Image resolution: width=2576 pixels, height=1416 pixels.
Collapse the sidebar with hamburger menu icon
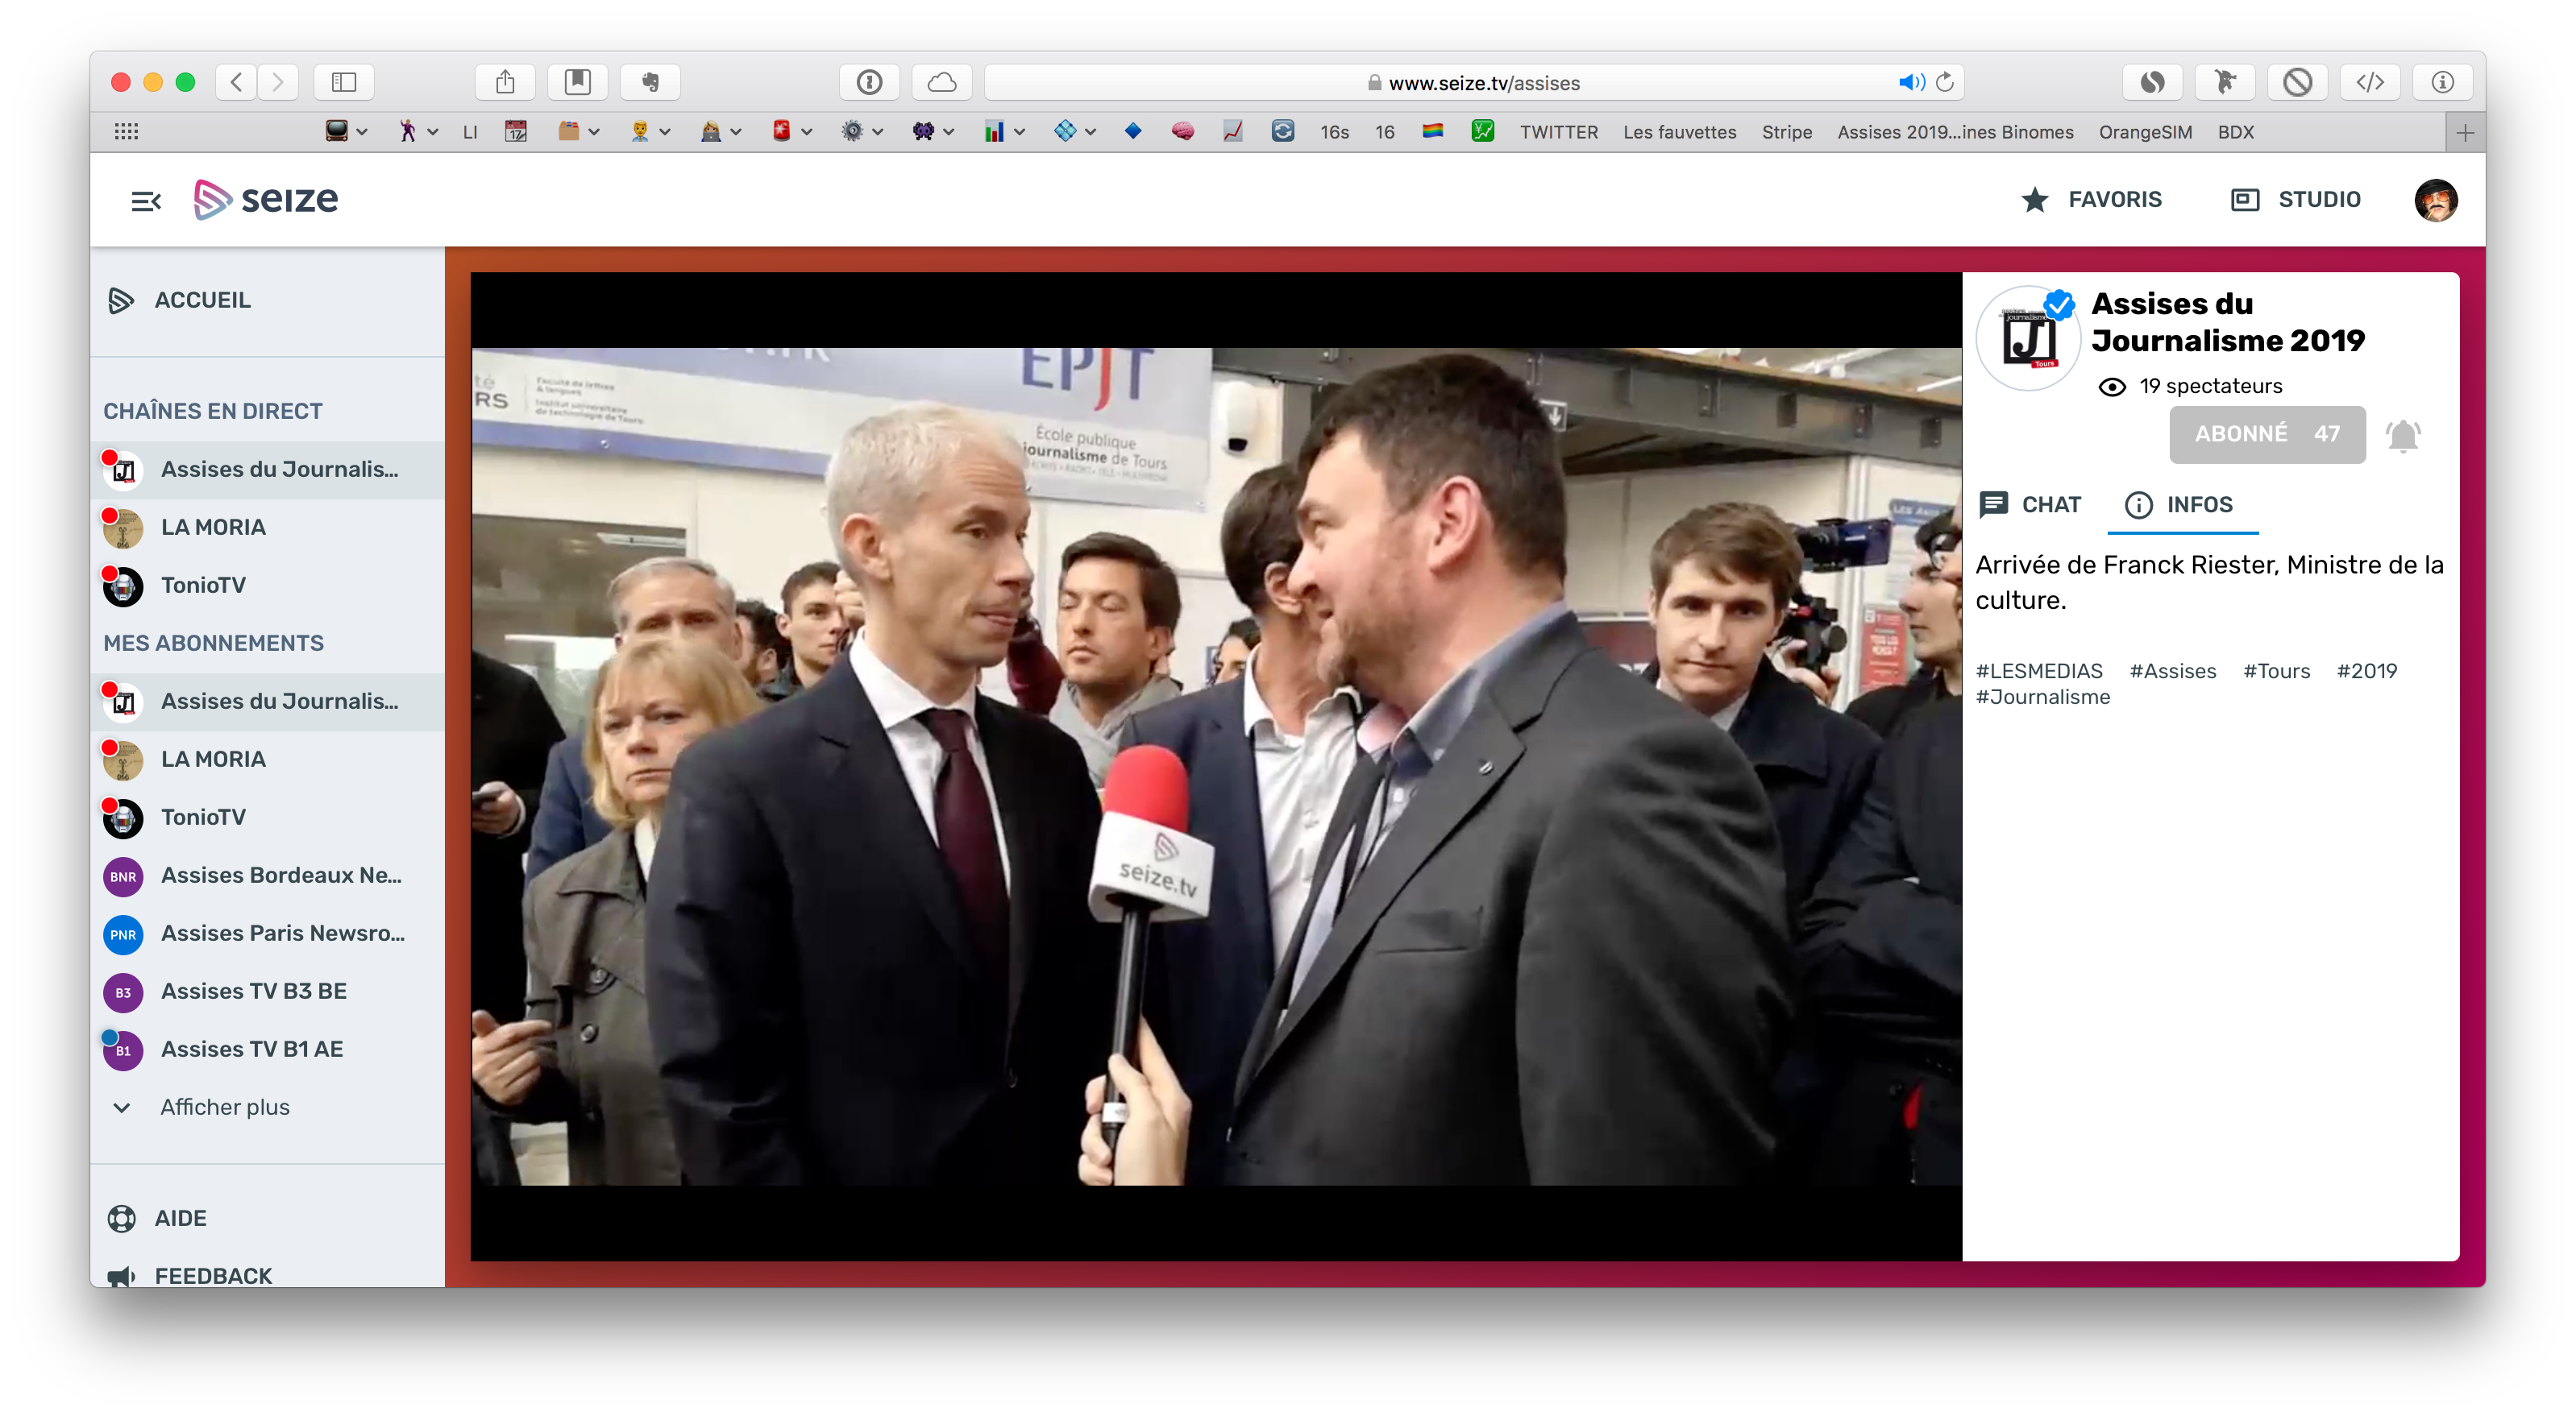[x=146, y=201]
